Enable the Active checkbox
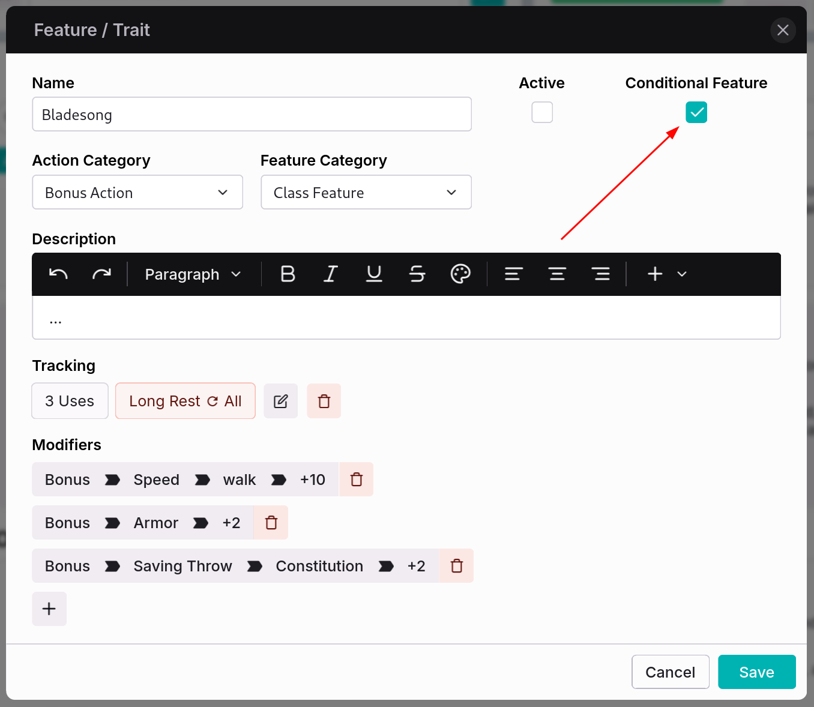The height and width of the screenshot is (707, 814). tap(542, 112)
